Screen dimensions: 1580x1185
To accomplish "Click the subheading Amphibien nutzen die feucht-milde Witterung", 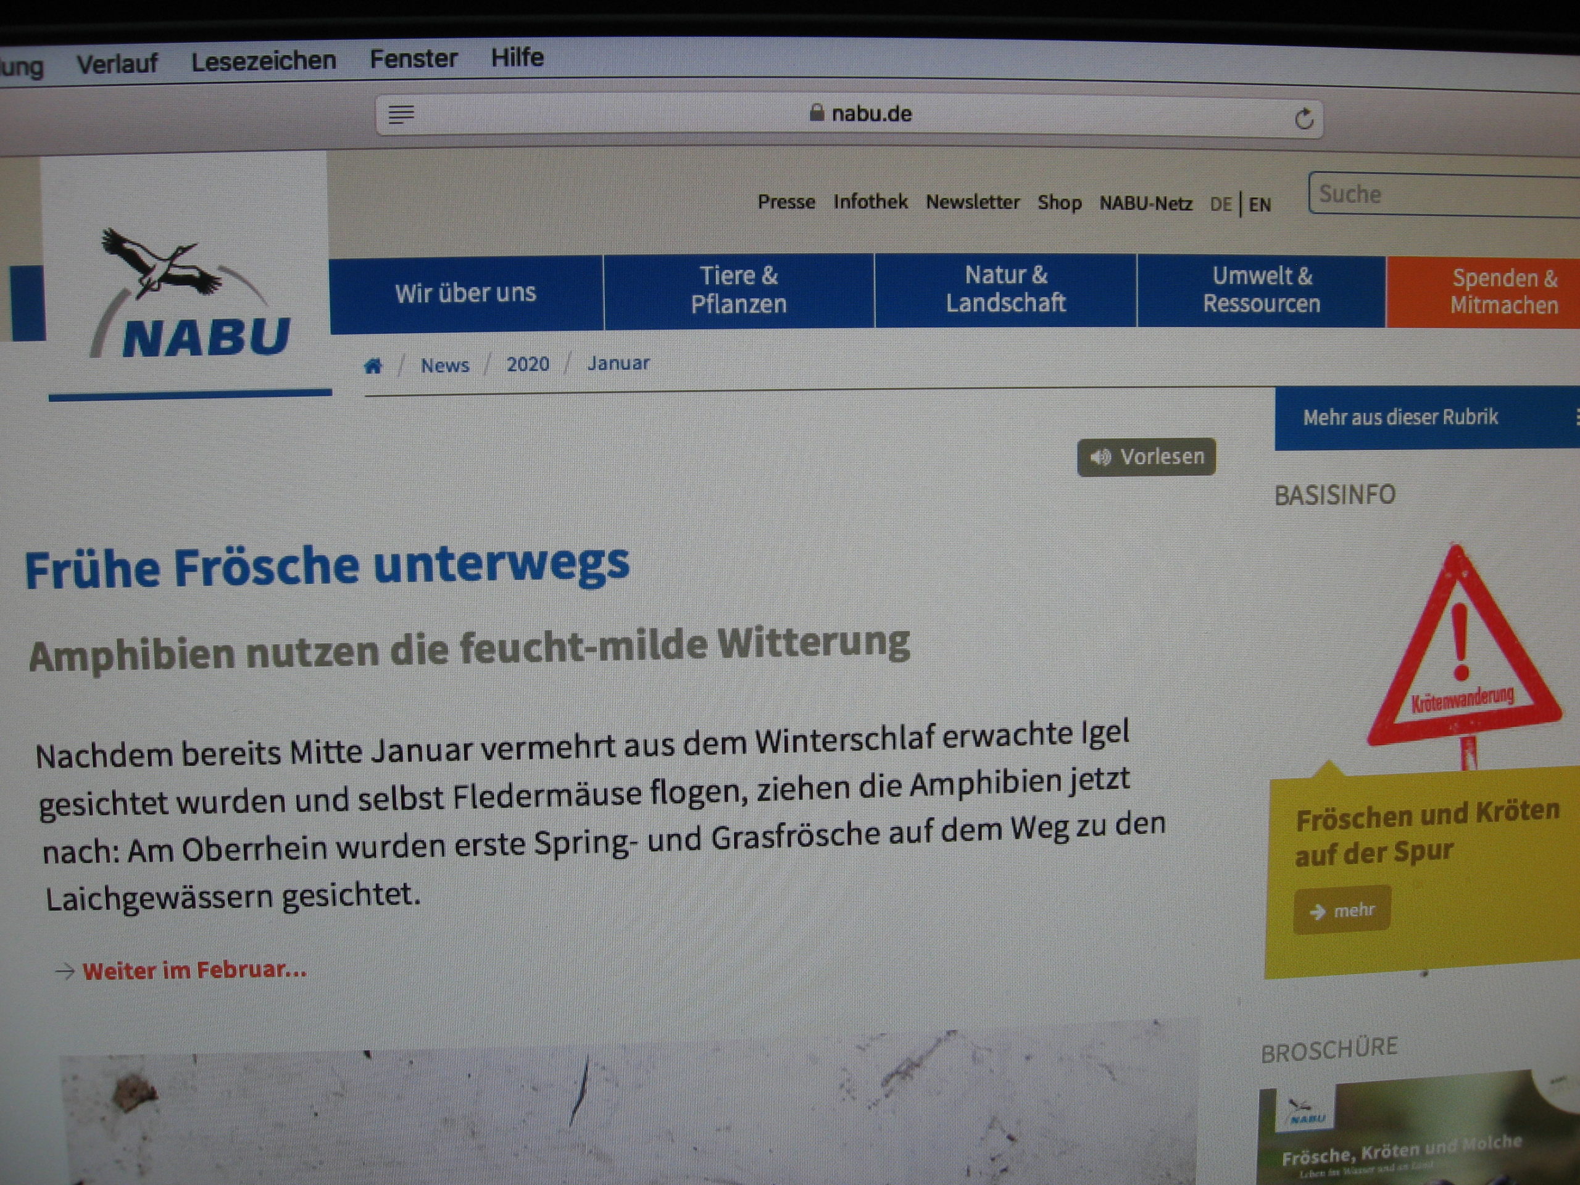I will (469, 649).
